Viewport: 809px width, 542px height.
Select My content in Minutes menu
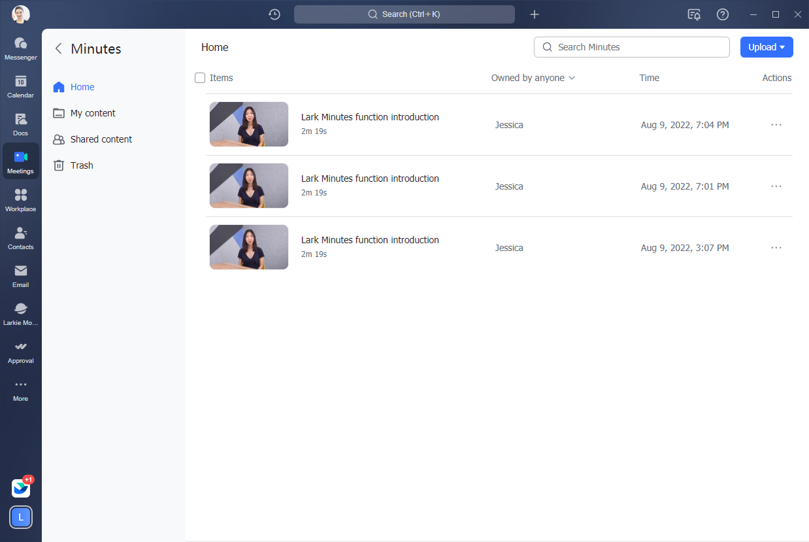point(93,113)
